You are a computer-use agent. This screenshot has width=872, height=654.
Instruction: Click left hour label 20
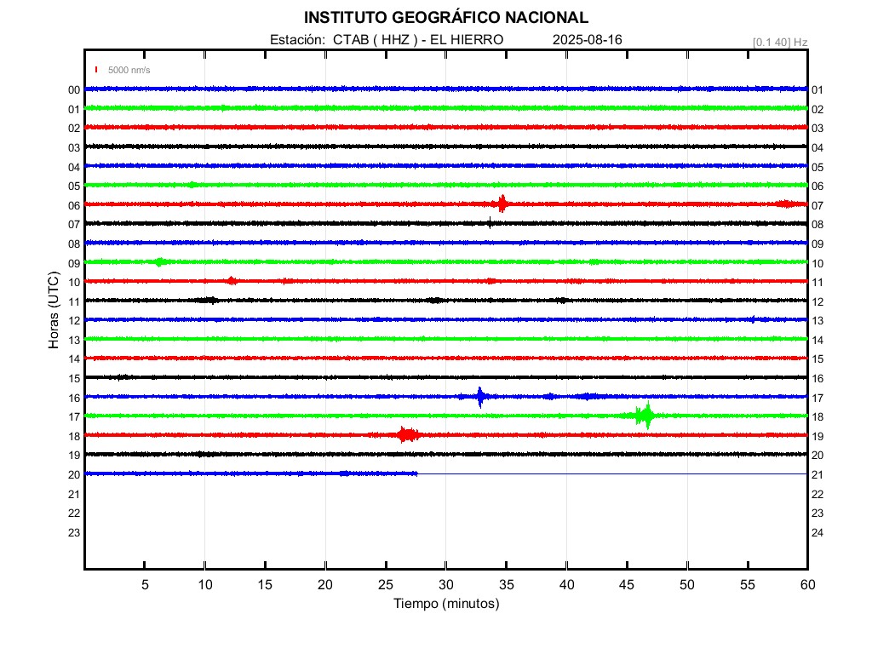(x=74, y=475)
